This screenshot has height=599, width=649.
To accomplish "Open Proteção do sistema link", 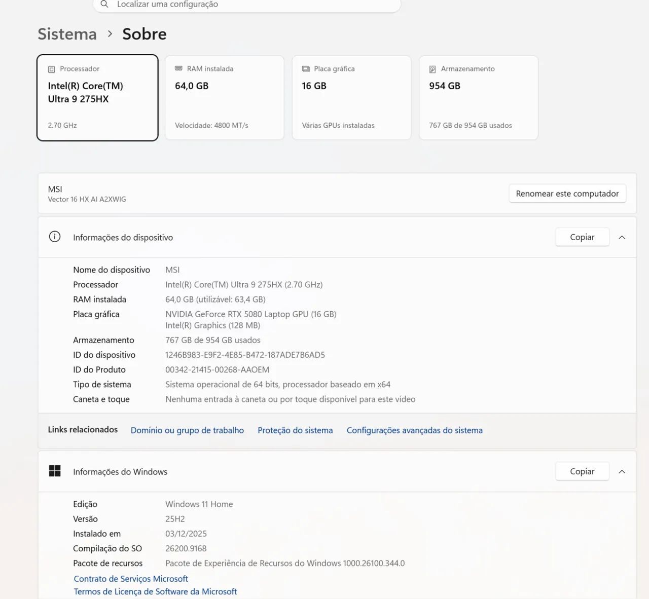I will (295, 430).
